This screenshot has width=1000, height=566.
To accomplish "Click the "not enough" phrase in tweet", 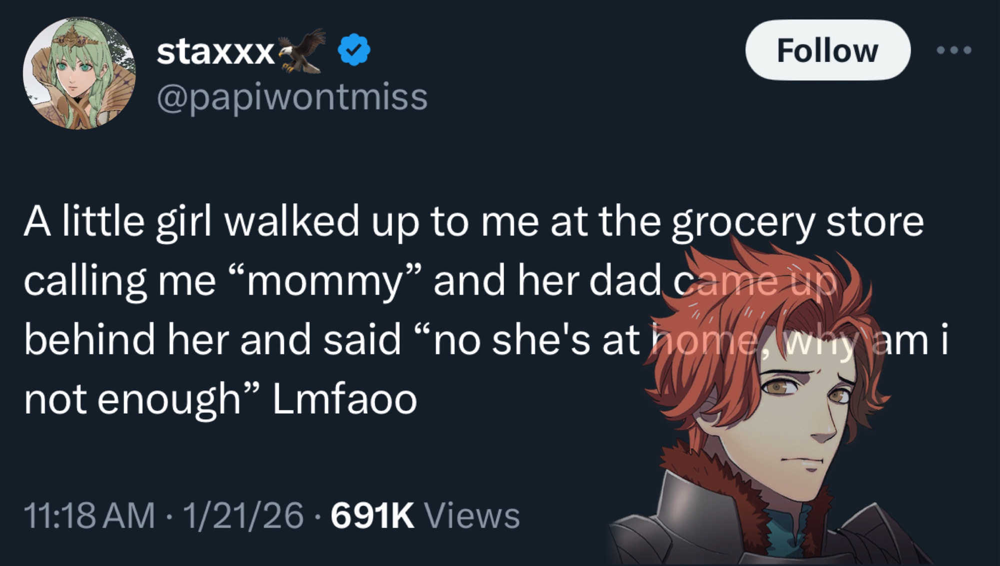I will (132, 401).
